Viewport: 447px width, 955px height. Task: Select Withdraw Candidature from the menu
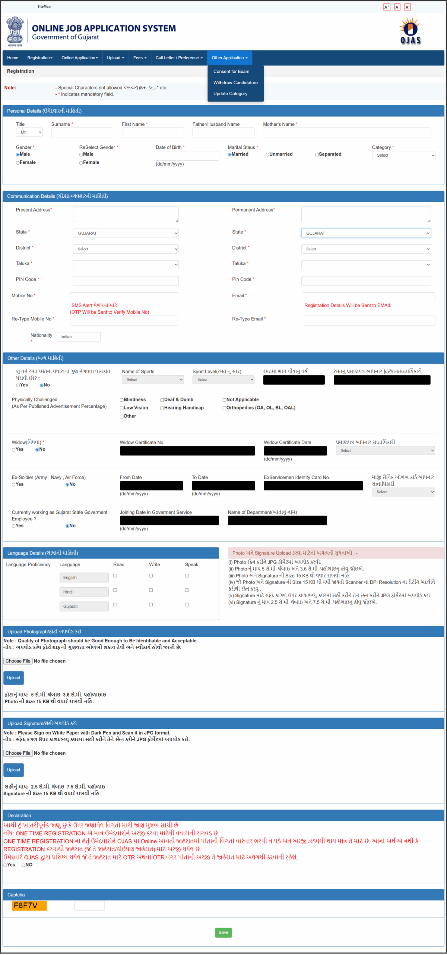coord(235,82)
